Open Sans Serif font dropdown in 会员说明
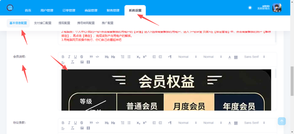The height and width of the screenshot is (134, 294). [x=254, y=57]
